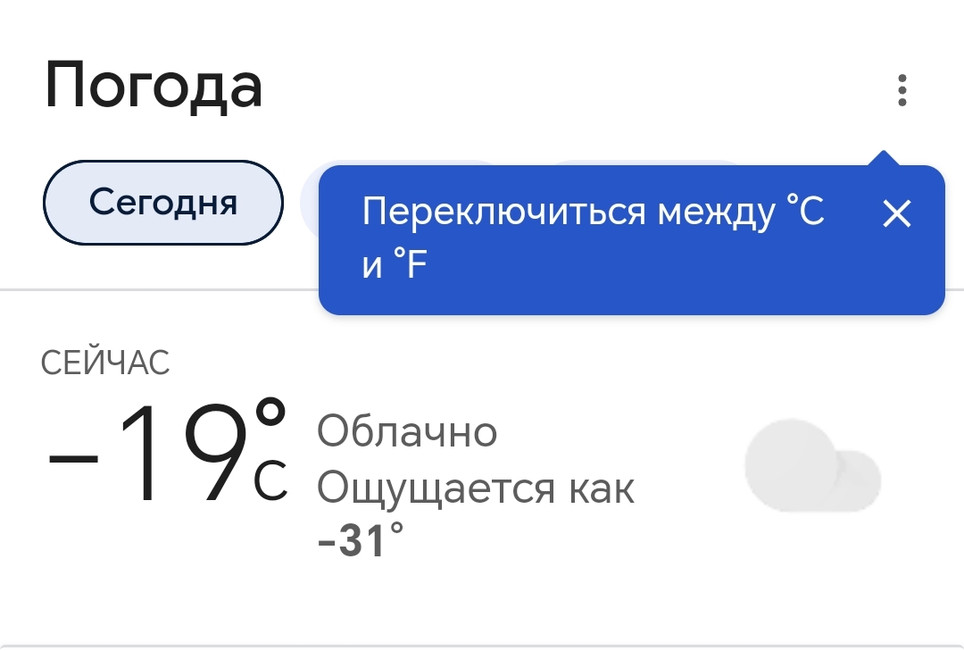The width and height of the screenshot is (964, 651).
Task: Click the СЕЙЧАС label
Action: 105,363
